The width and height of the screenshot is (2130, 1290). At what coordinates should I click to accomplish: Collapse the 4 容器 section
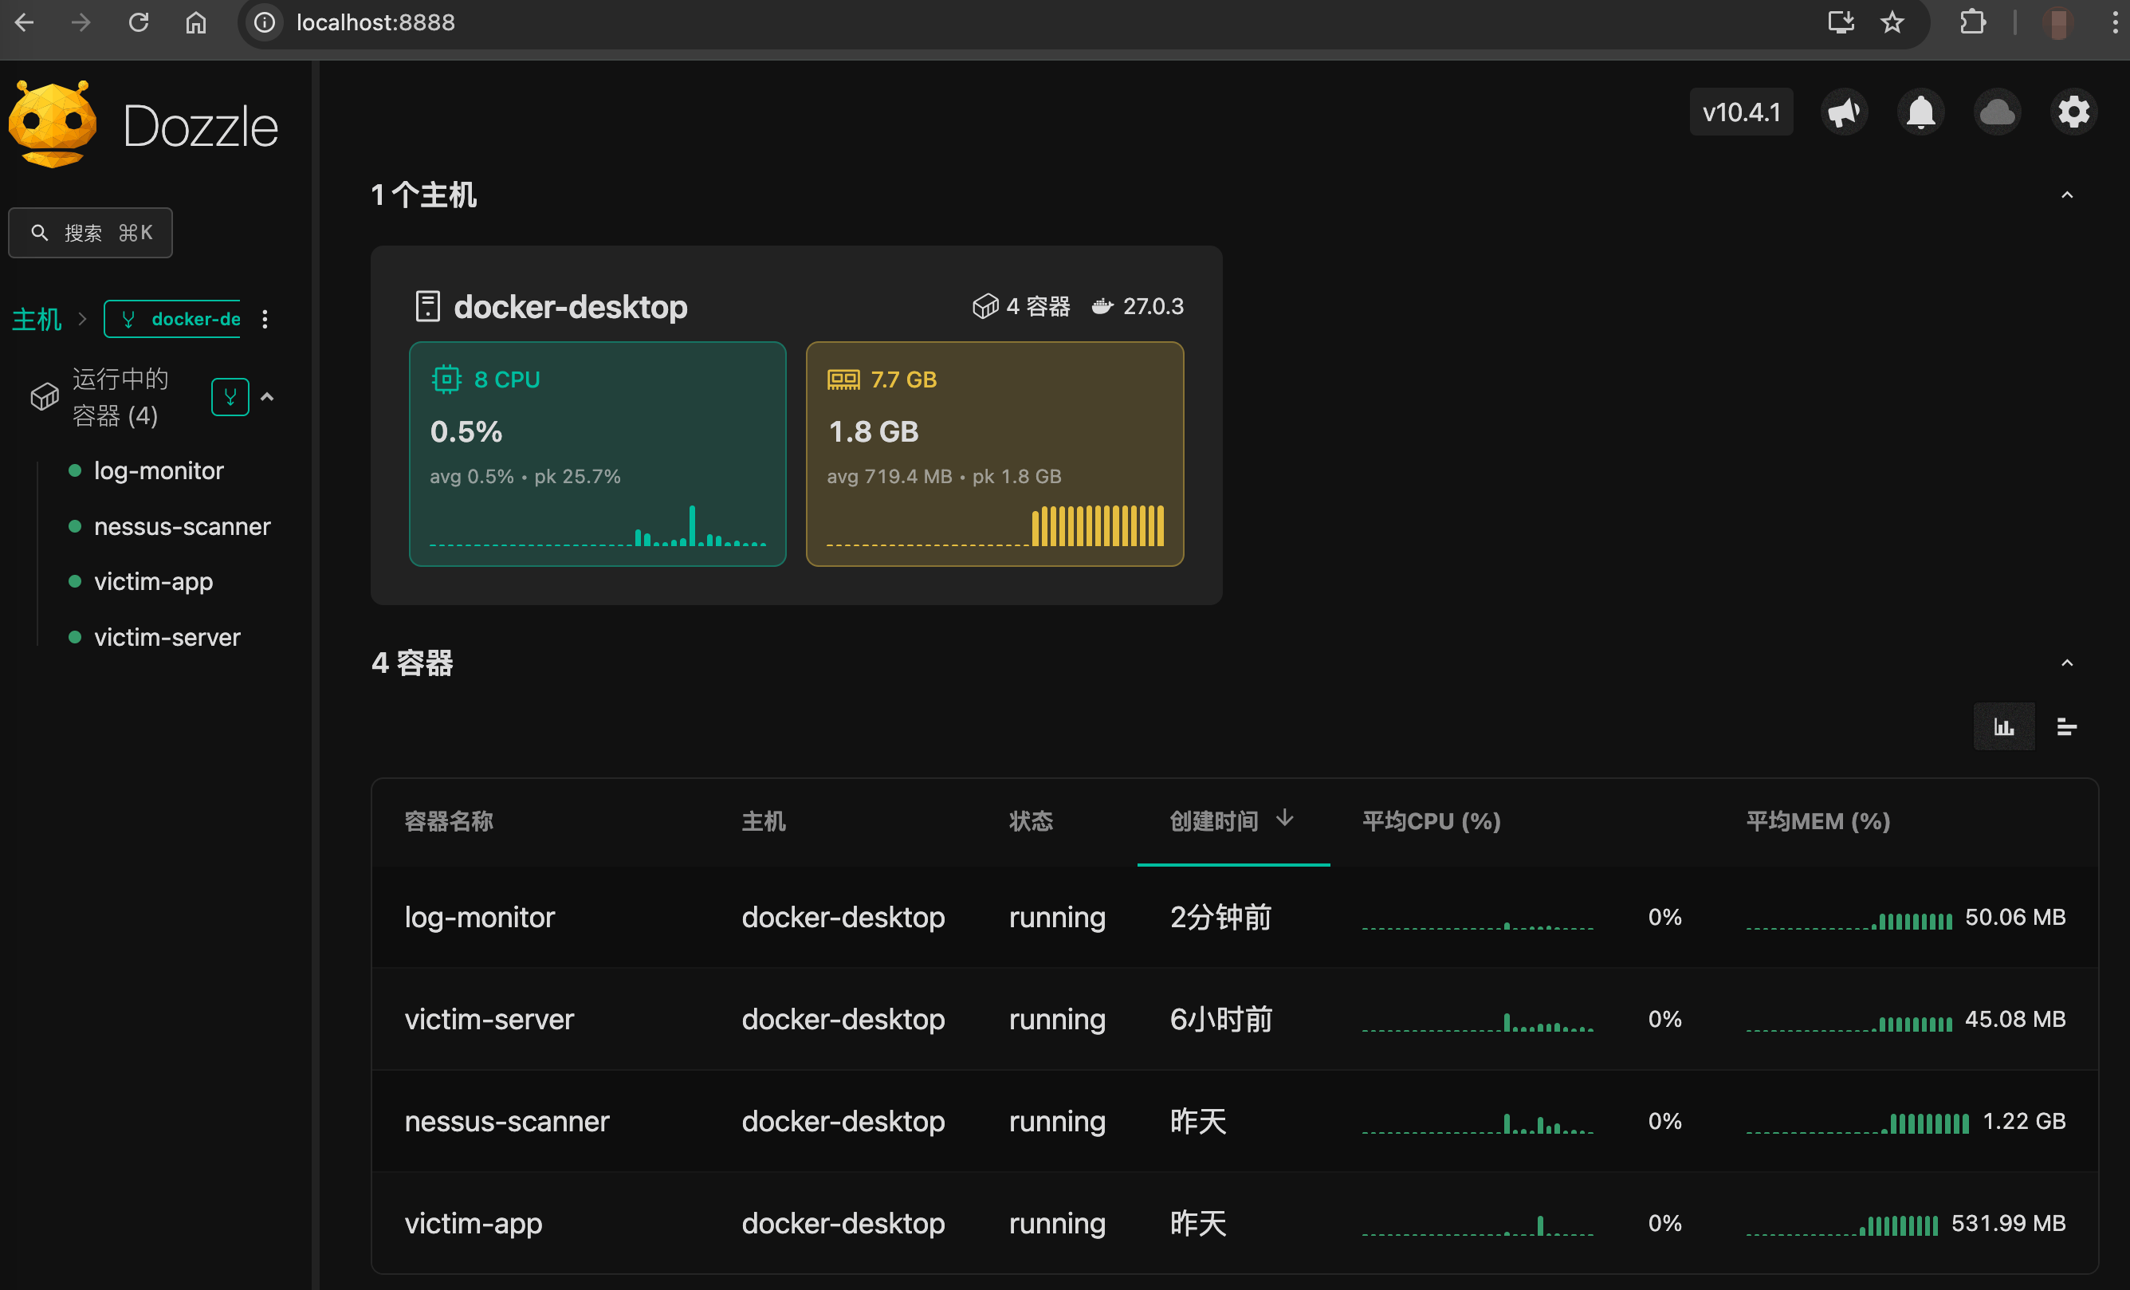click(x=2066, y=663)
